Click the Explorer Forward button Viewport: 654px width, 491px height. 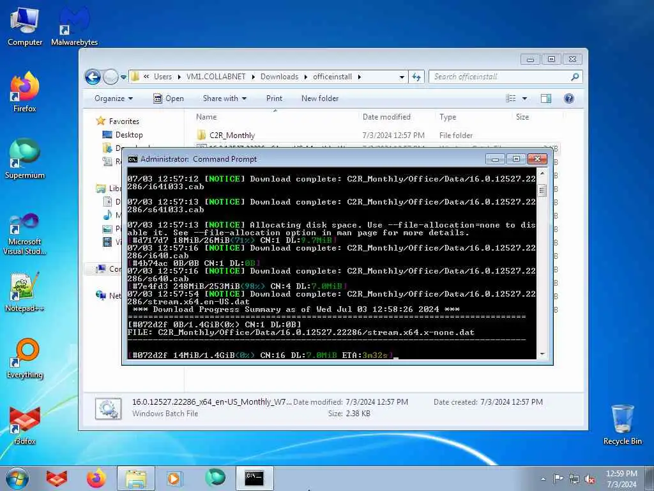110,77
